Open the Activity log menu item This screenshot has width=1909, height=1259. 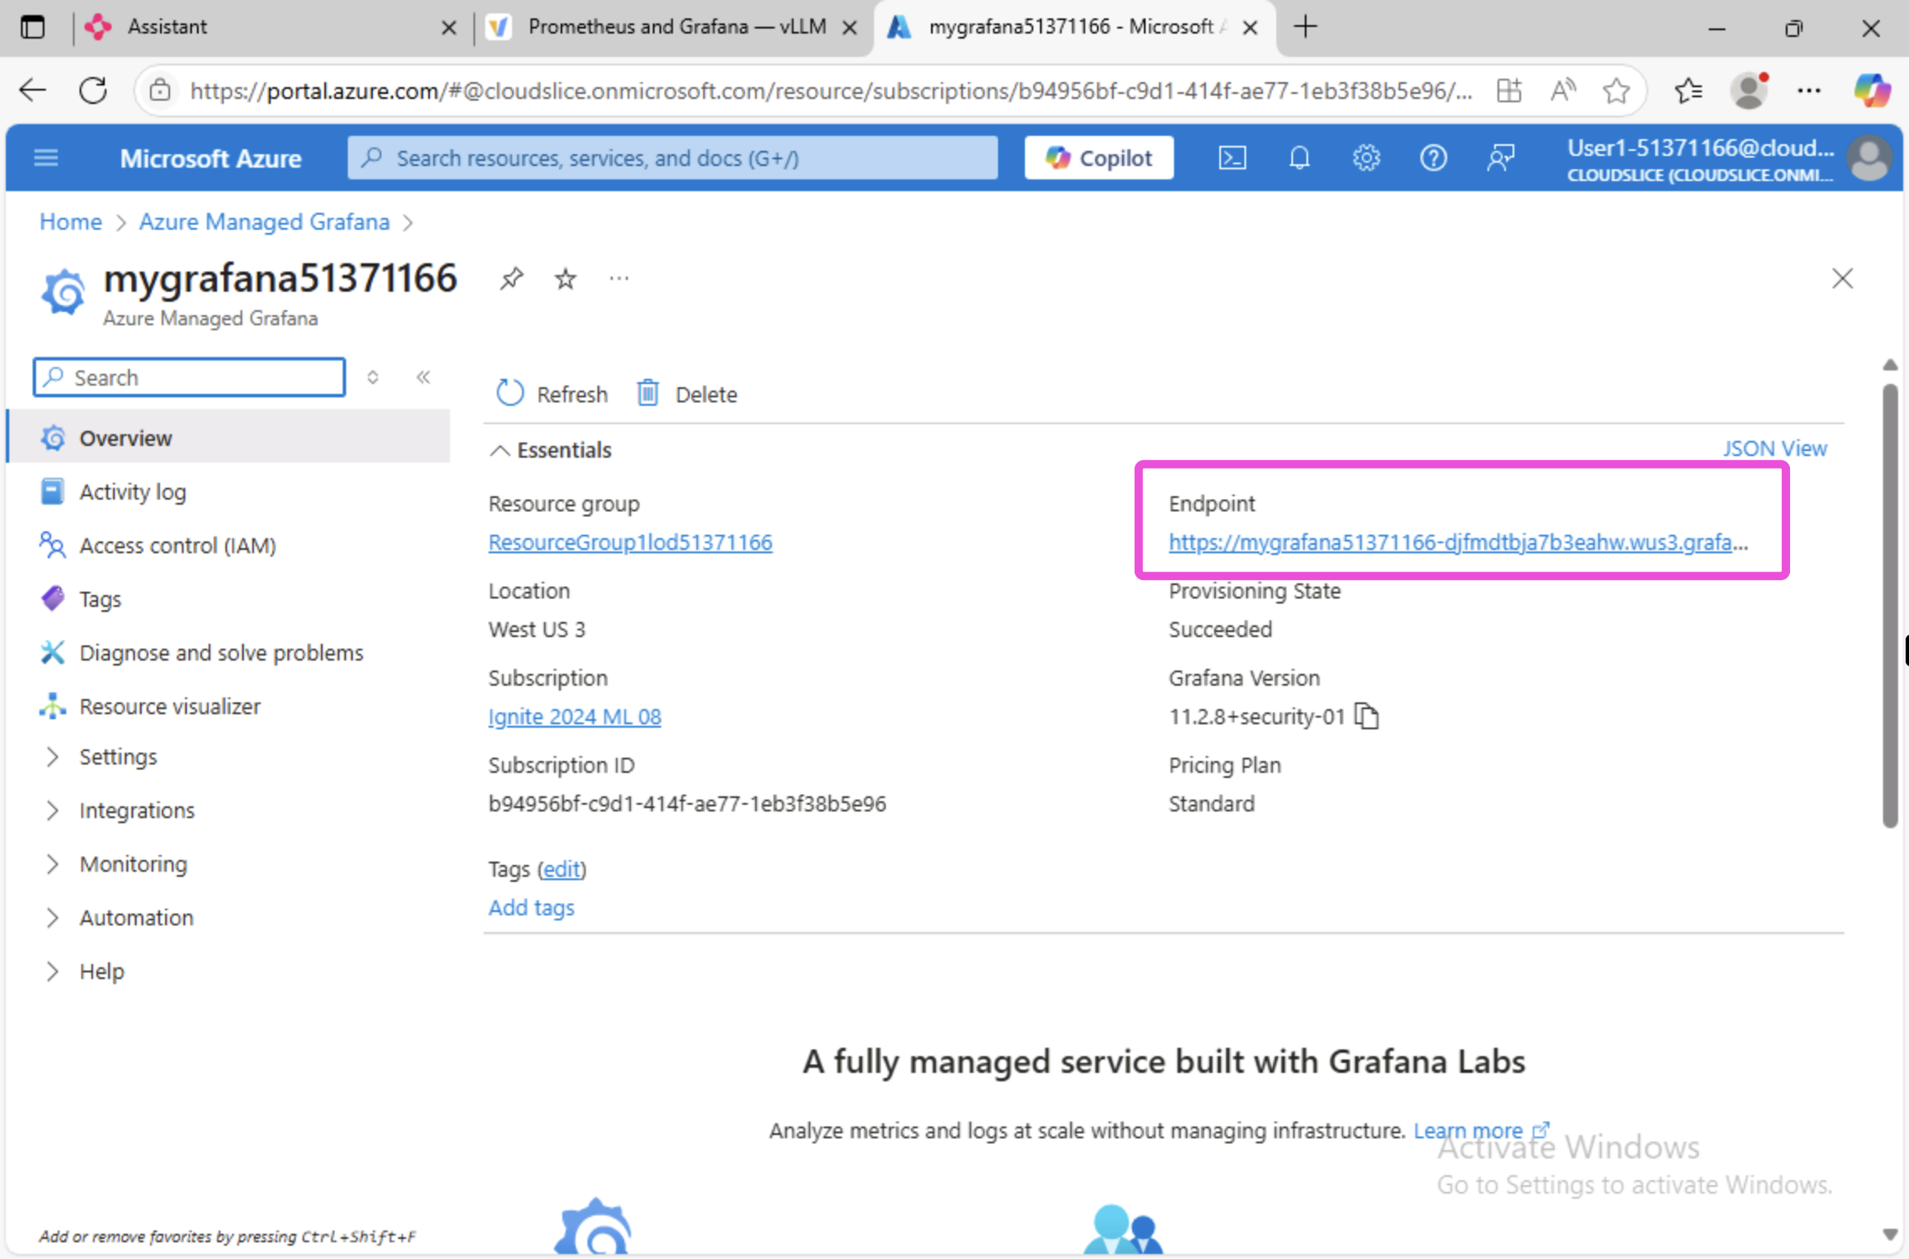click(132, 492)
